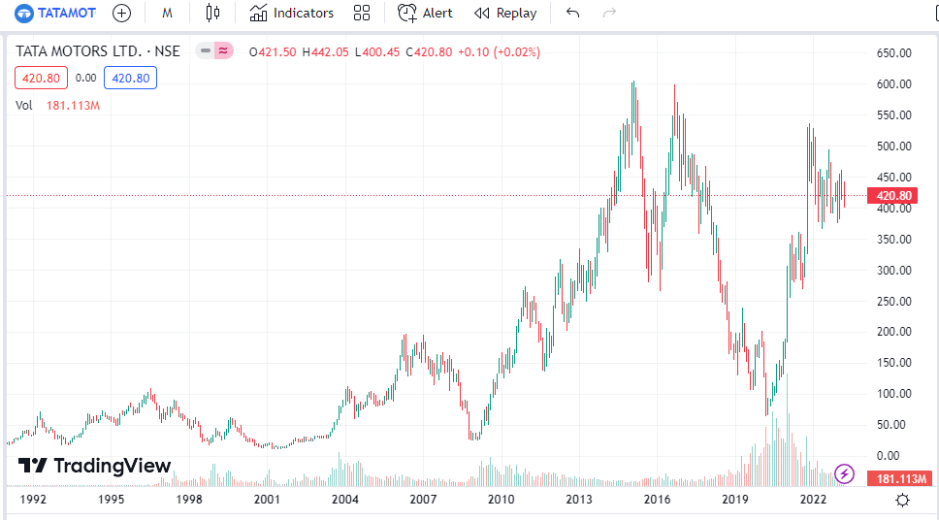Click the high value H442.05
This screenshot has width=939, height=520.
(x=325, y=52)
